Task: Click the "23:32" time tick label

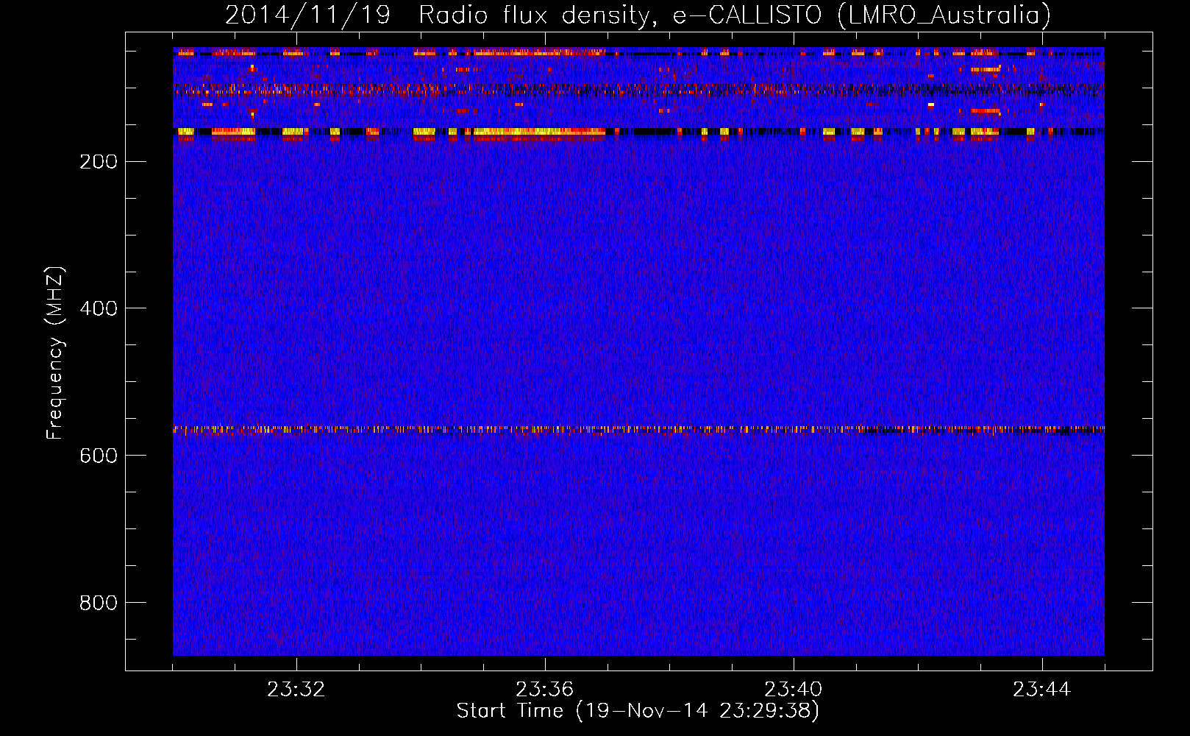Action: 296,690
